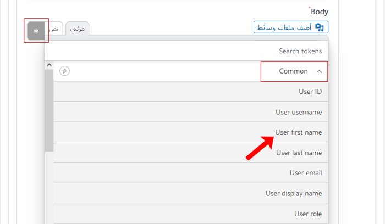
Task: Switch to the مرئي visual editor tab
Action: pyautogui.click(x=77, y=29)
